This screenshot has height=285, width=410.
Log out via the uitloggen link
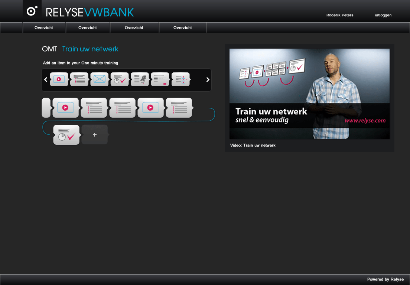383,15
